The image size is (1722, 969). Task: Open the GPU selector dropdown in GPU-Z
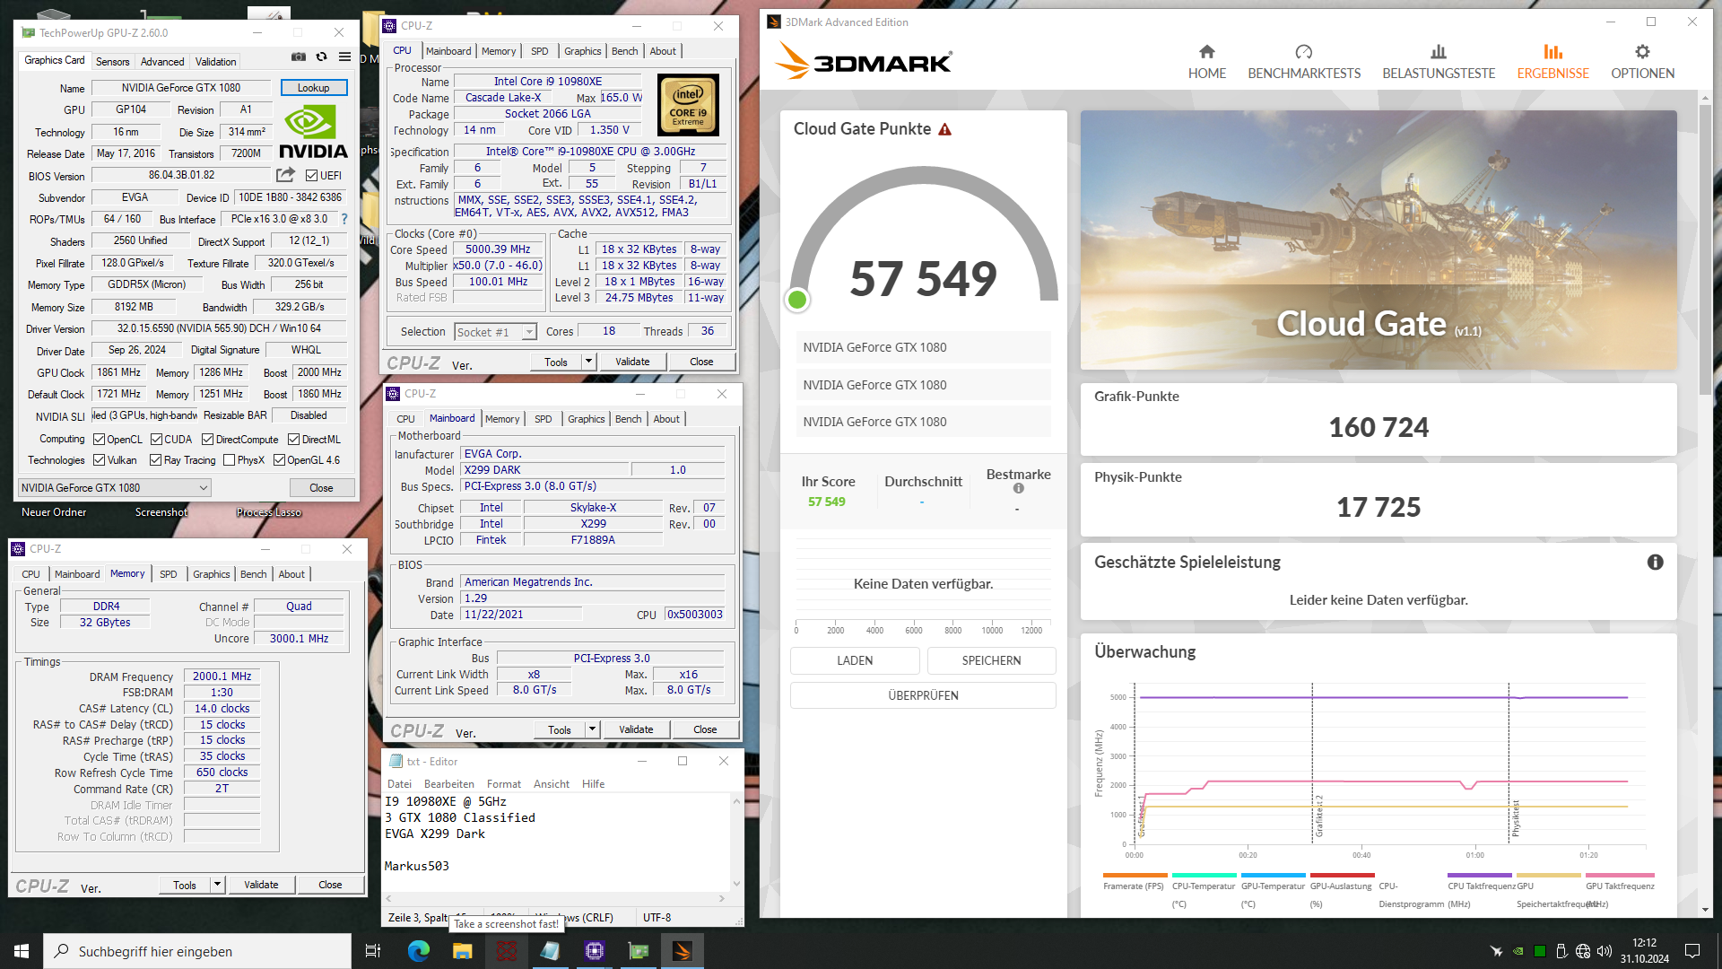(114, 488)
